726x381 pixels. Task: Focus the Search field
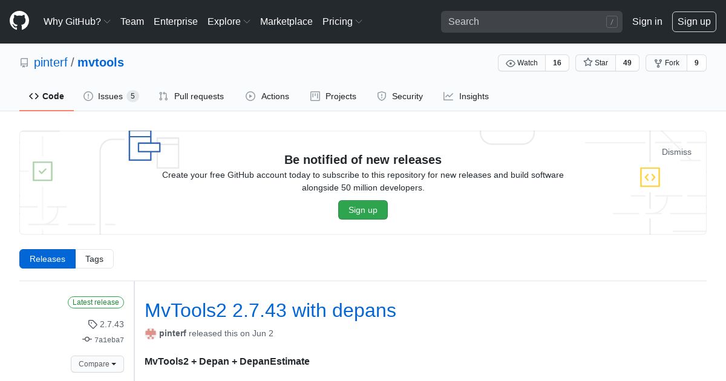pyautogui.click(x=532, y=22)
